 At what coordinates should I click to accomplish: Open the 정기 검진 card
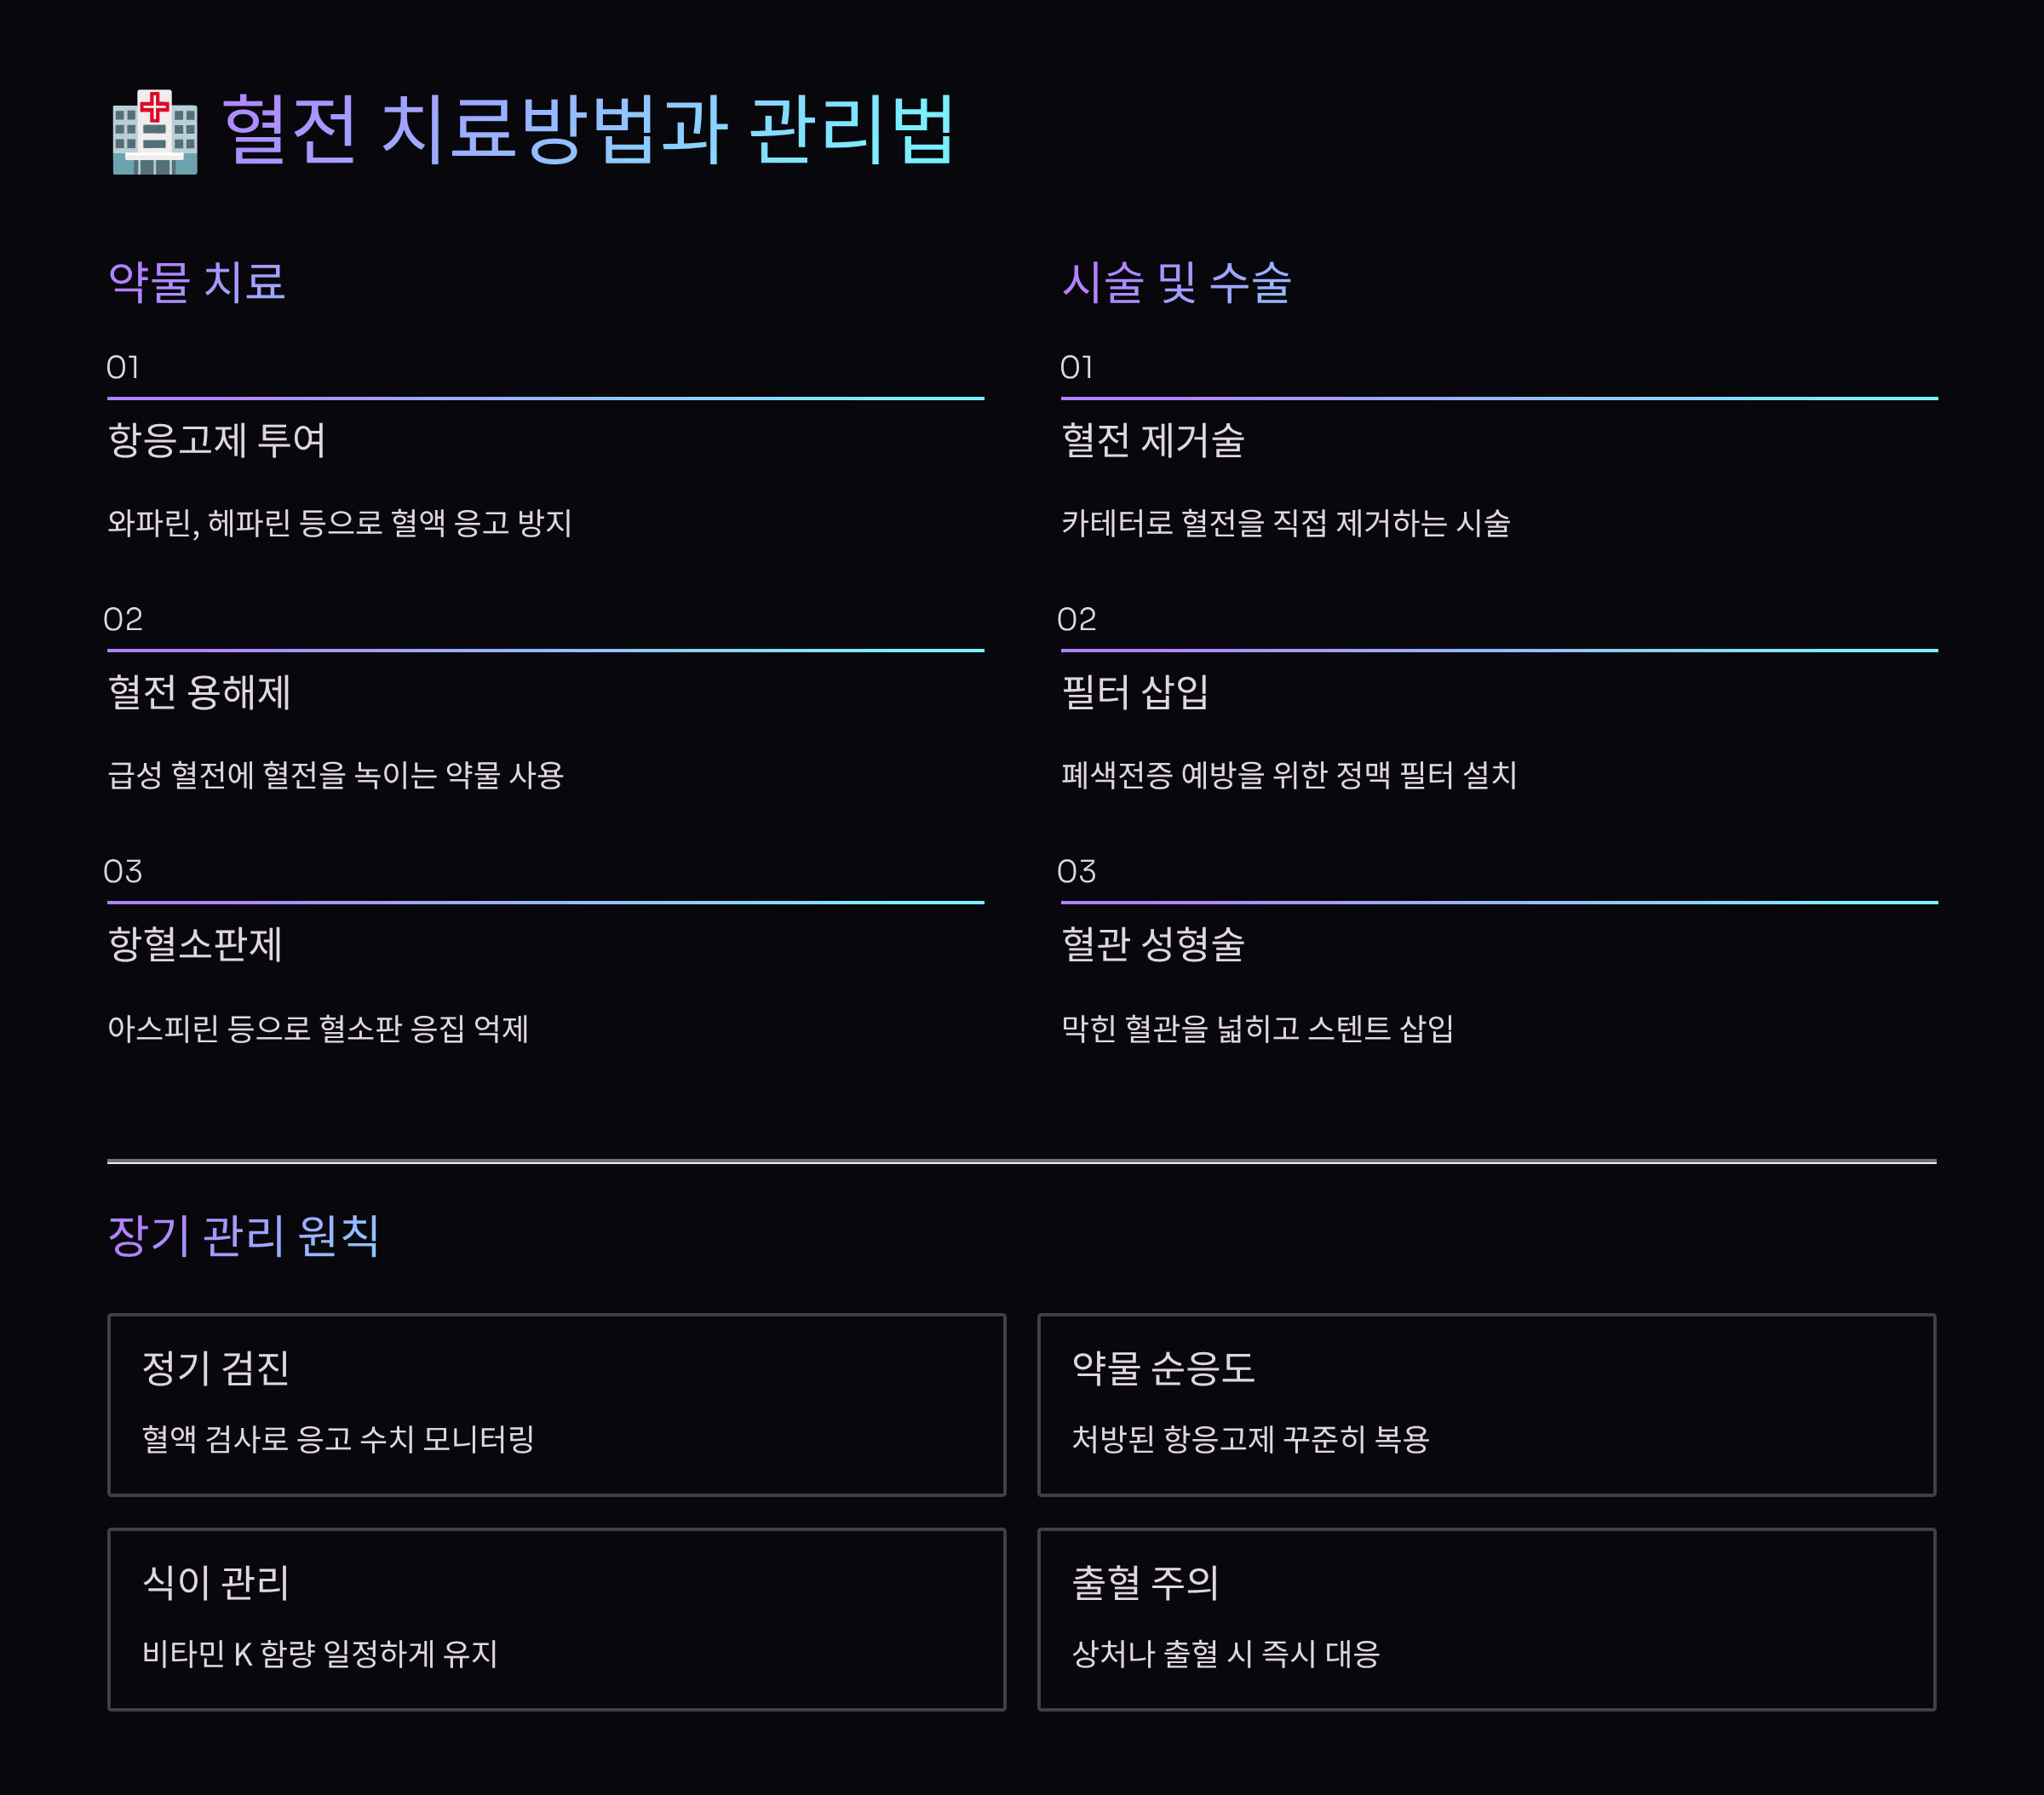[x=556, y=1405]
